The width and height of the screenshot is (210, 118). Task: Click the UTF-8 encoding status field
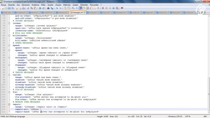(188, 117)
